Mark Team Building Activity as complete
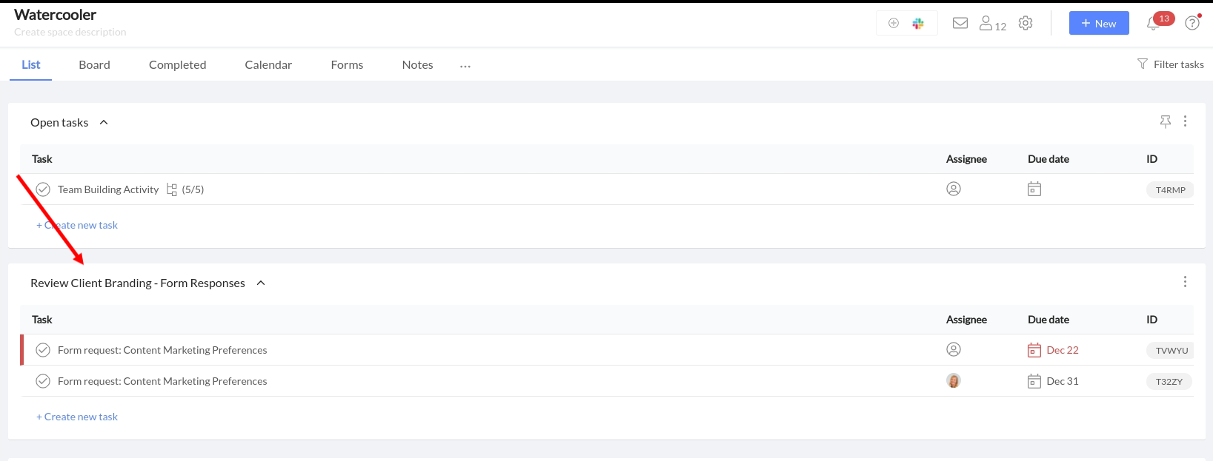Screen dimensions: 1213x461 click(x=43, y=189)
